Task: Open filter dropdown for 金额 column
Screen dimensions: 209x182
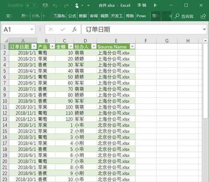Action: click(x=71, y=46)
